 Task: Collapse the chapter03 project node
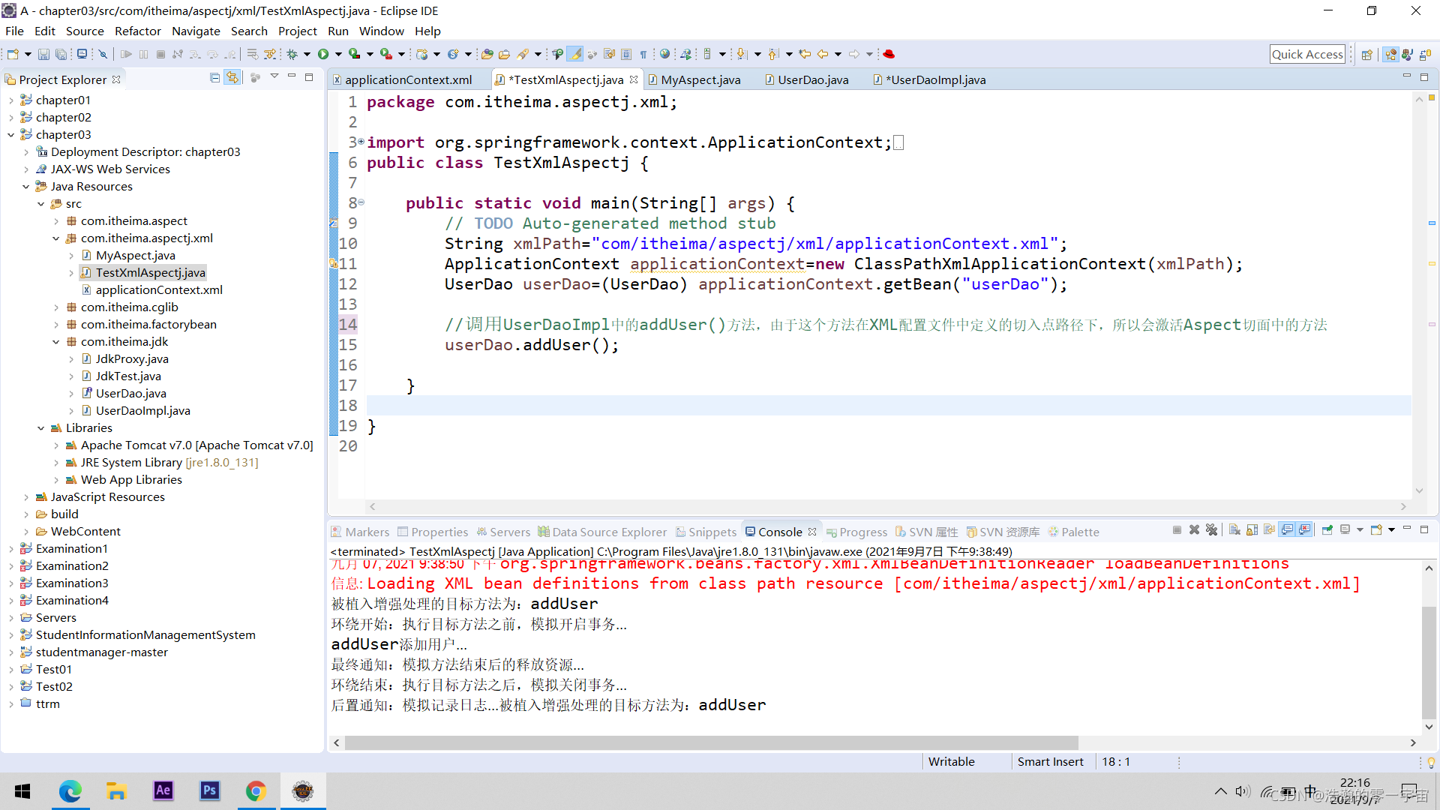pyautogui.click(x=10, y=135)
